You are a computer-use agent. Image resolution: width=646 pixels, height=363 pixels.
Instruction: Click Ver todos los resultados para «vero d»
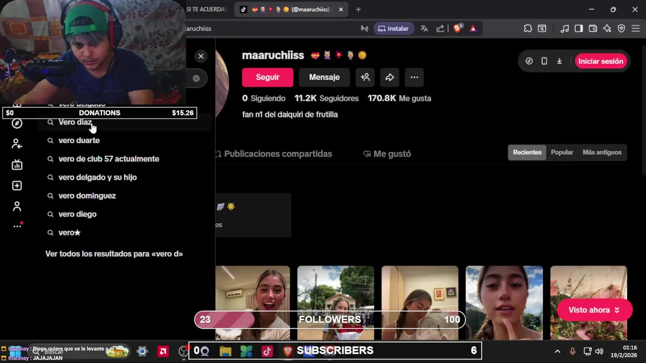pyautogui.click(x=114, y=254)
